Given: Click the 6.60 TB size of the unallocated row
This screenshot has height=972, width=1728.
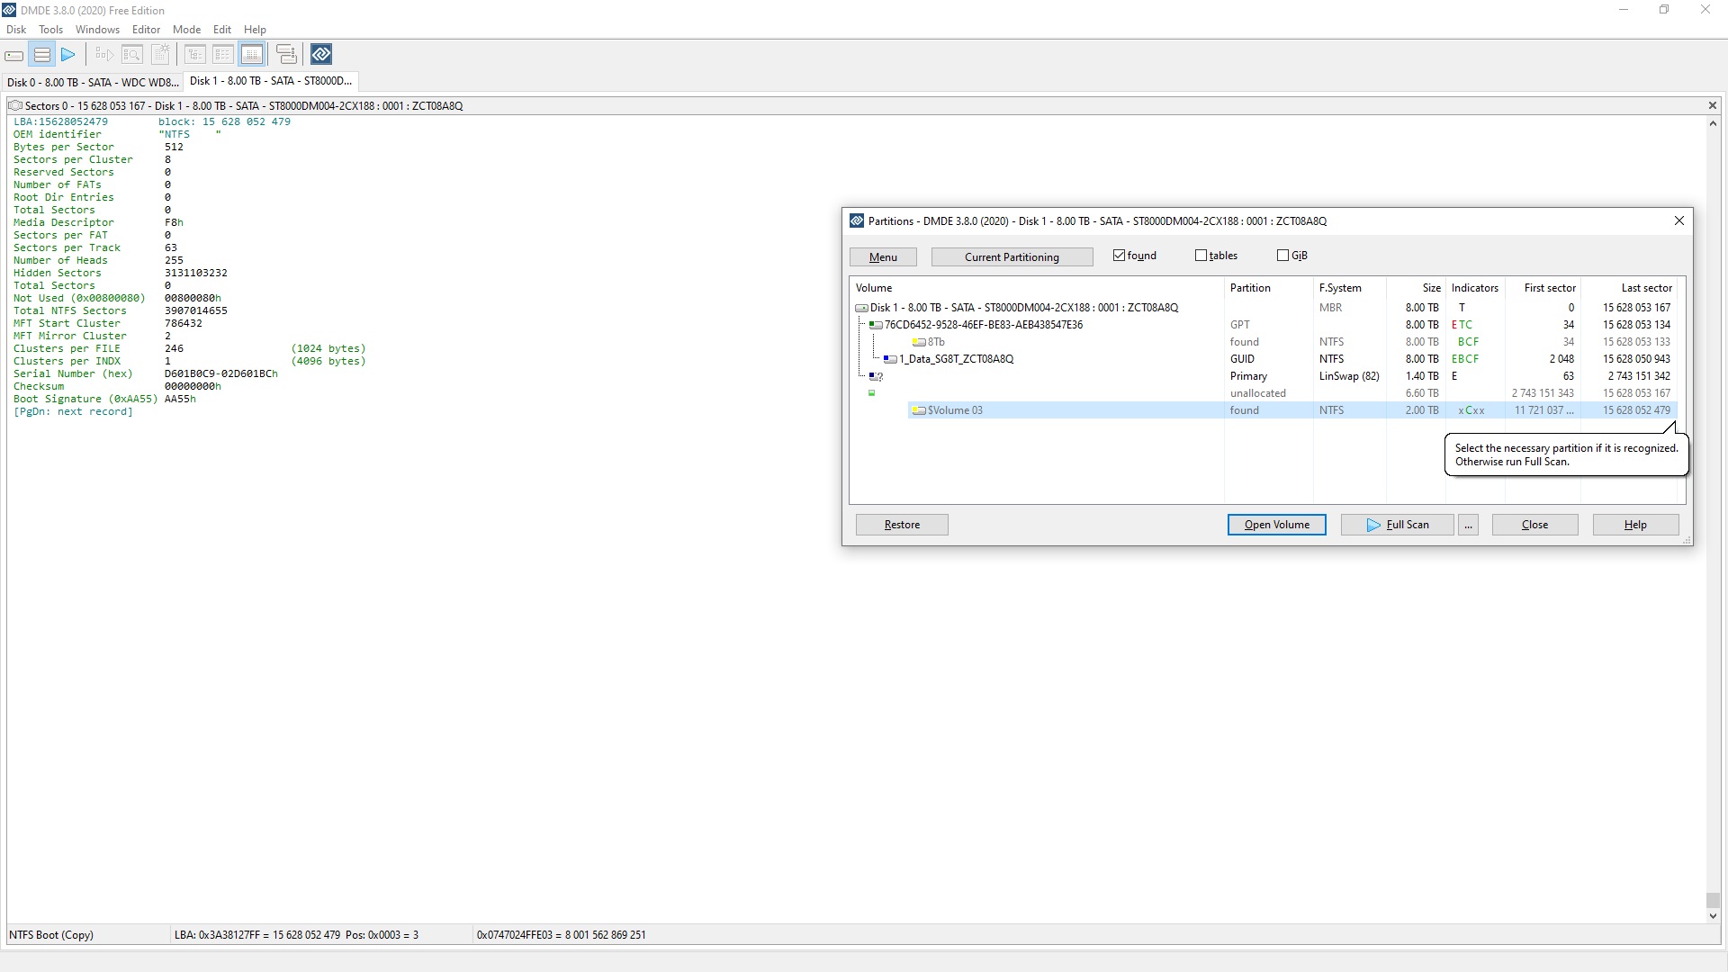Looking at the screenshot, I should 1422,393.
